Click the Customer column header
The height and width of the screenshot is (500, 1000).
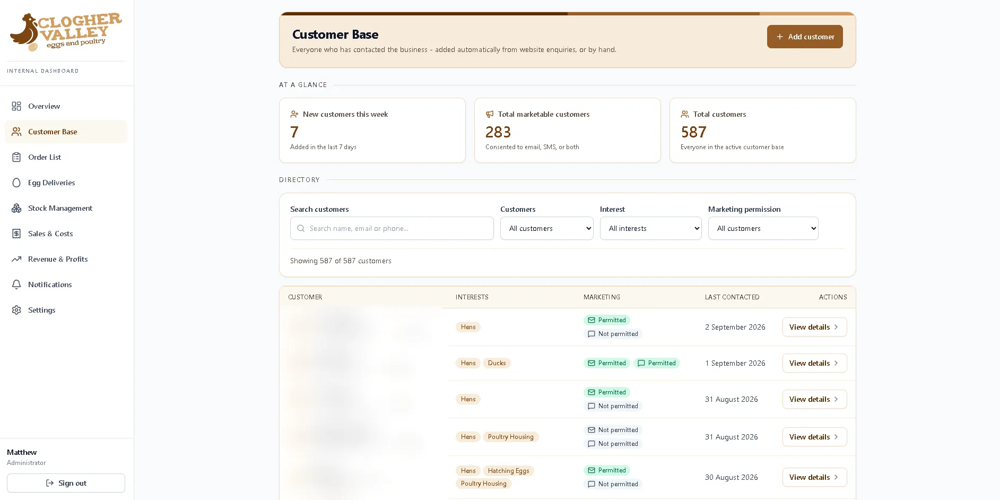(305, 297)
